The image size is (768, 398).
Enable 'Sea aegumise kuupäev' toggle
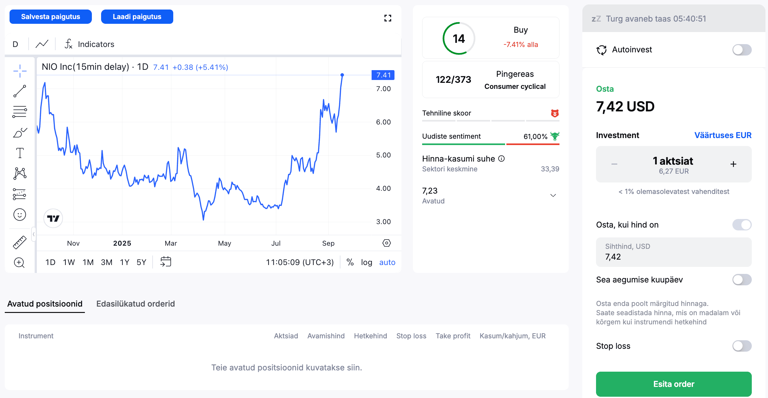click(742, 280)
